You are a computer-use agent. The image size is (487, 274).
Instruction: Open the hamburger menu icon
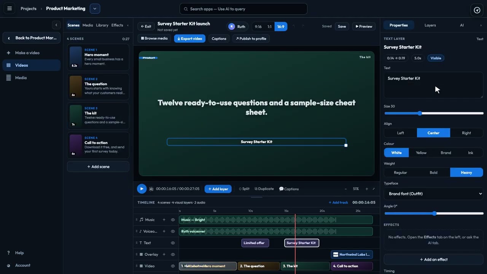pos(10,8)
